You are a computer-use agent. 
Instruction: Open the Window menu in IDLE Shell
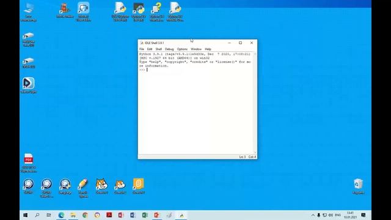click(196, 49)
